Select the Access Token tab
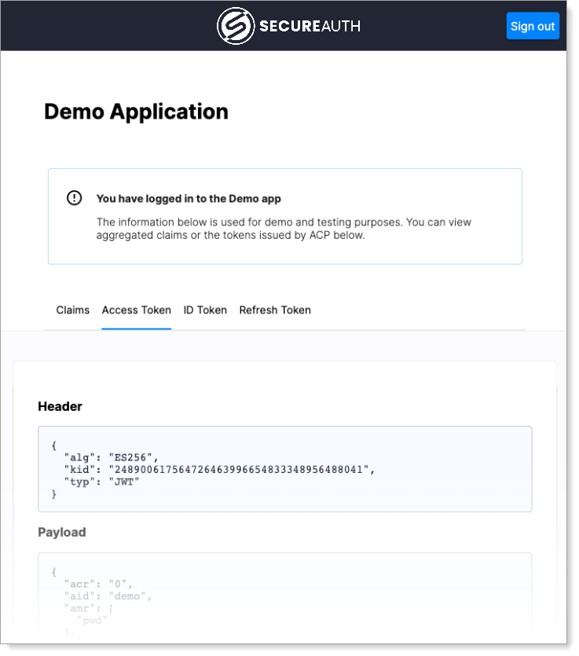This screenshot has width=579, height=656. (x=137, y=310)
